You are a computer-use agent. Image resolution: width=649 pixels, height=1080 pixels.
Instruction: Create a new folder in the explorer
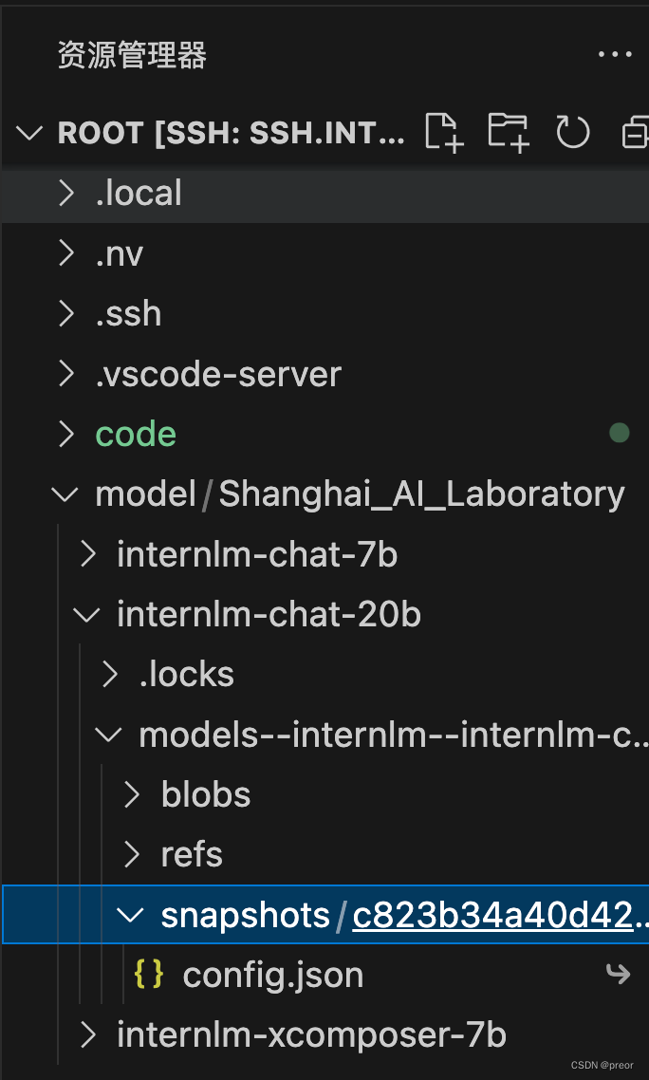point(508,133)
